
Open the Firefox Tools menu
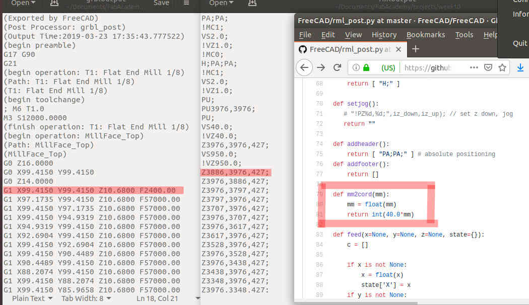464,35
